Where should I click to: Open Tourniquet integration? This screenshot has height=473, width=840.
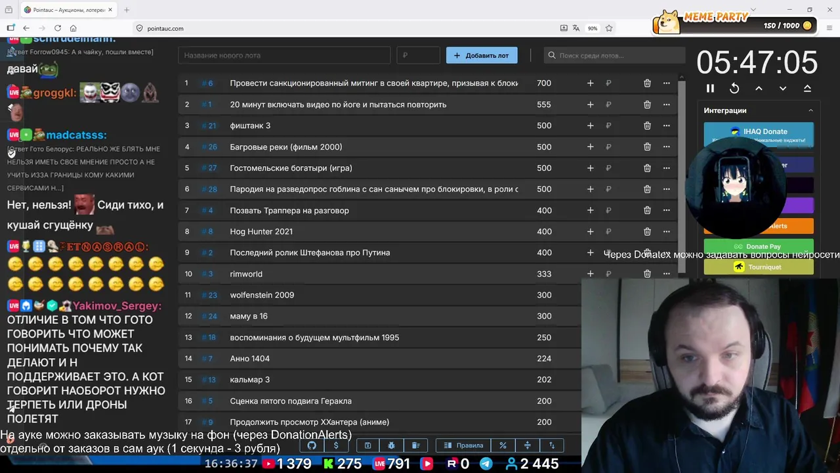click(x=759, y=267)
